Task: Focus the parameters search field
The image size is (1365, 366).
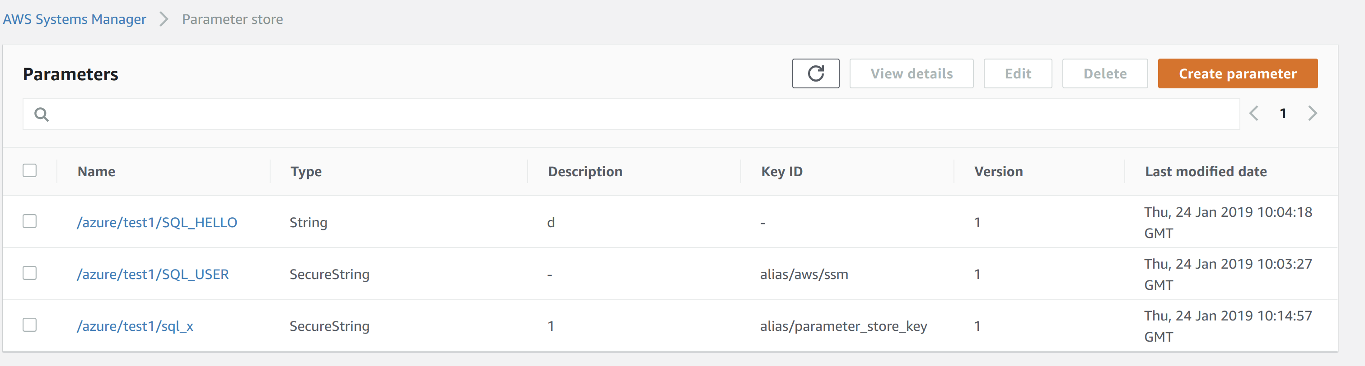Action: (631, 114)
